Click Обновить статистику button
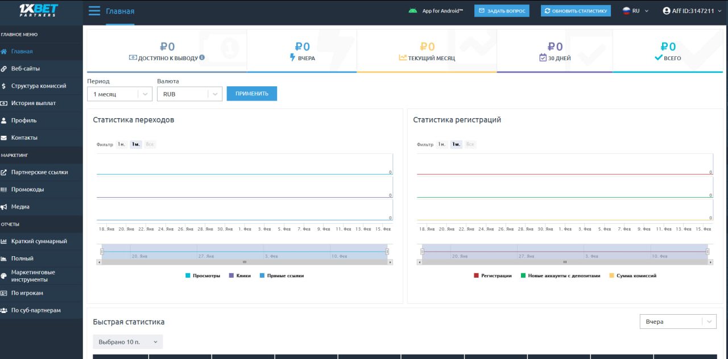 pyautogui.click(x=576, y=11)
